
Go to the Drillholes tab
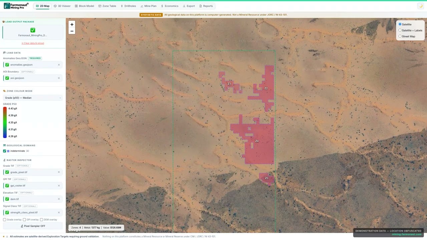[x=128, y=6]
